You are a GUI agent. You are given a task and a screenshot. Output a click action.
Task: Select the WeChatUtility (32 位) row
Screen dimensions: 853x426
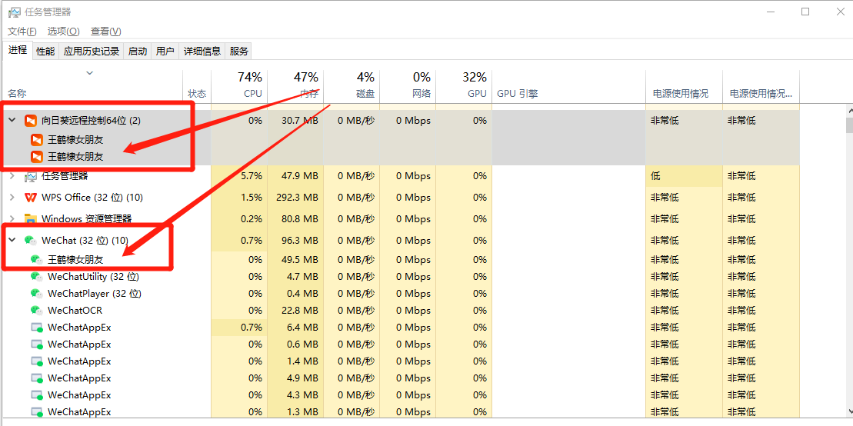[x=402, y=276]
